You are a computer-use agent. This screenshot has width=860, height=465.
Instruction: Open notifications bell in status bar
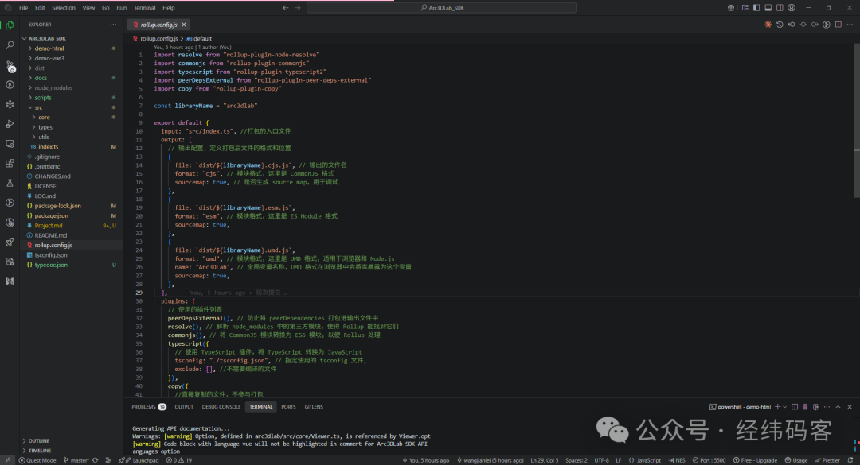coord(850,460)
